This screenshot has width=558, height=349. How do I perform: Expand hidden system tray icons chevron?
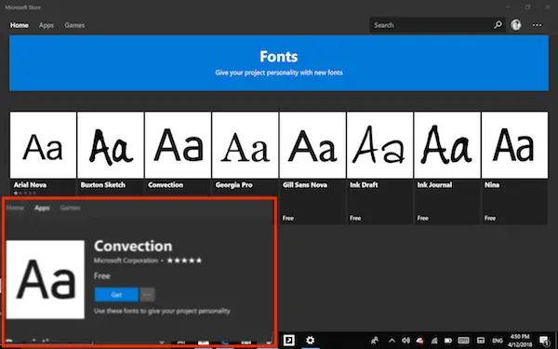pyautogui.click(x=392, y=341)
